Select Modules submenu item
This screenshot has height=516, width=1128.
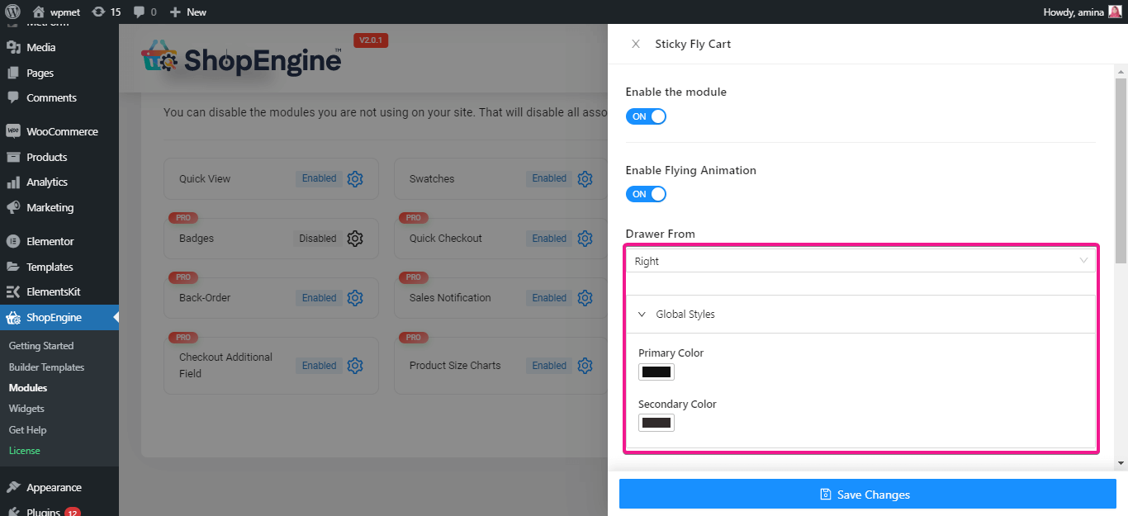[x=28, y=388]
